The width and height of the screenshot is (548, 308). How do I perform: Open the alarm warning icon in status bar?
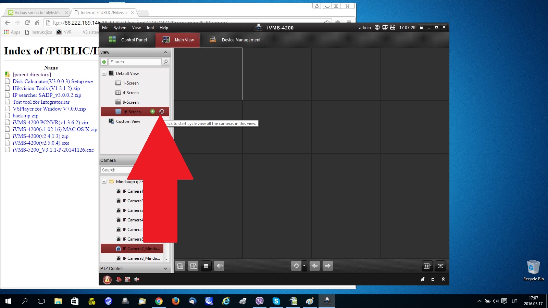(107, 280)
